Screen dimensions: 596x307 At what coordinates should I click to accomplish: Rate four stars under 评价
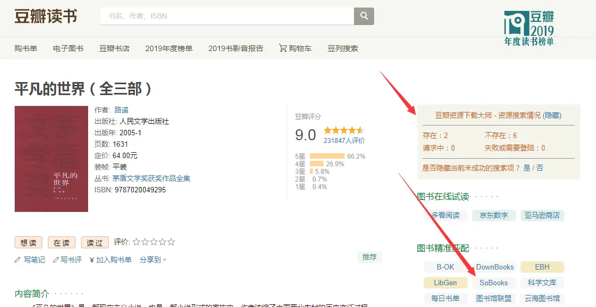point(163,242)
